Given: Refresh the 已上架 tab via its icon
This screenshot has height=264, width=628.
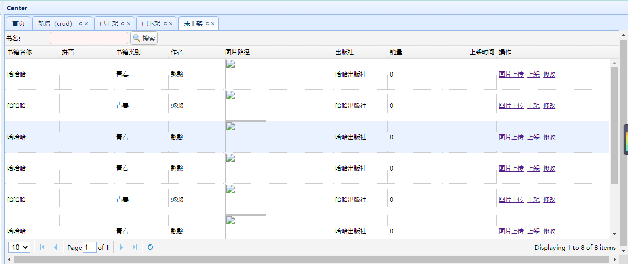Looking at the screenshot, I should (123, 24).
